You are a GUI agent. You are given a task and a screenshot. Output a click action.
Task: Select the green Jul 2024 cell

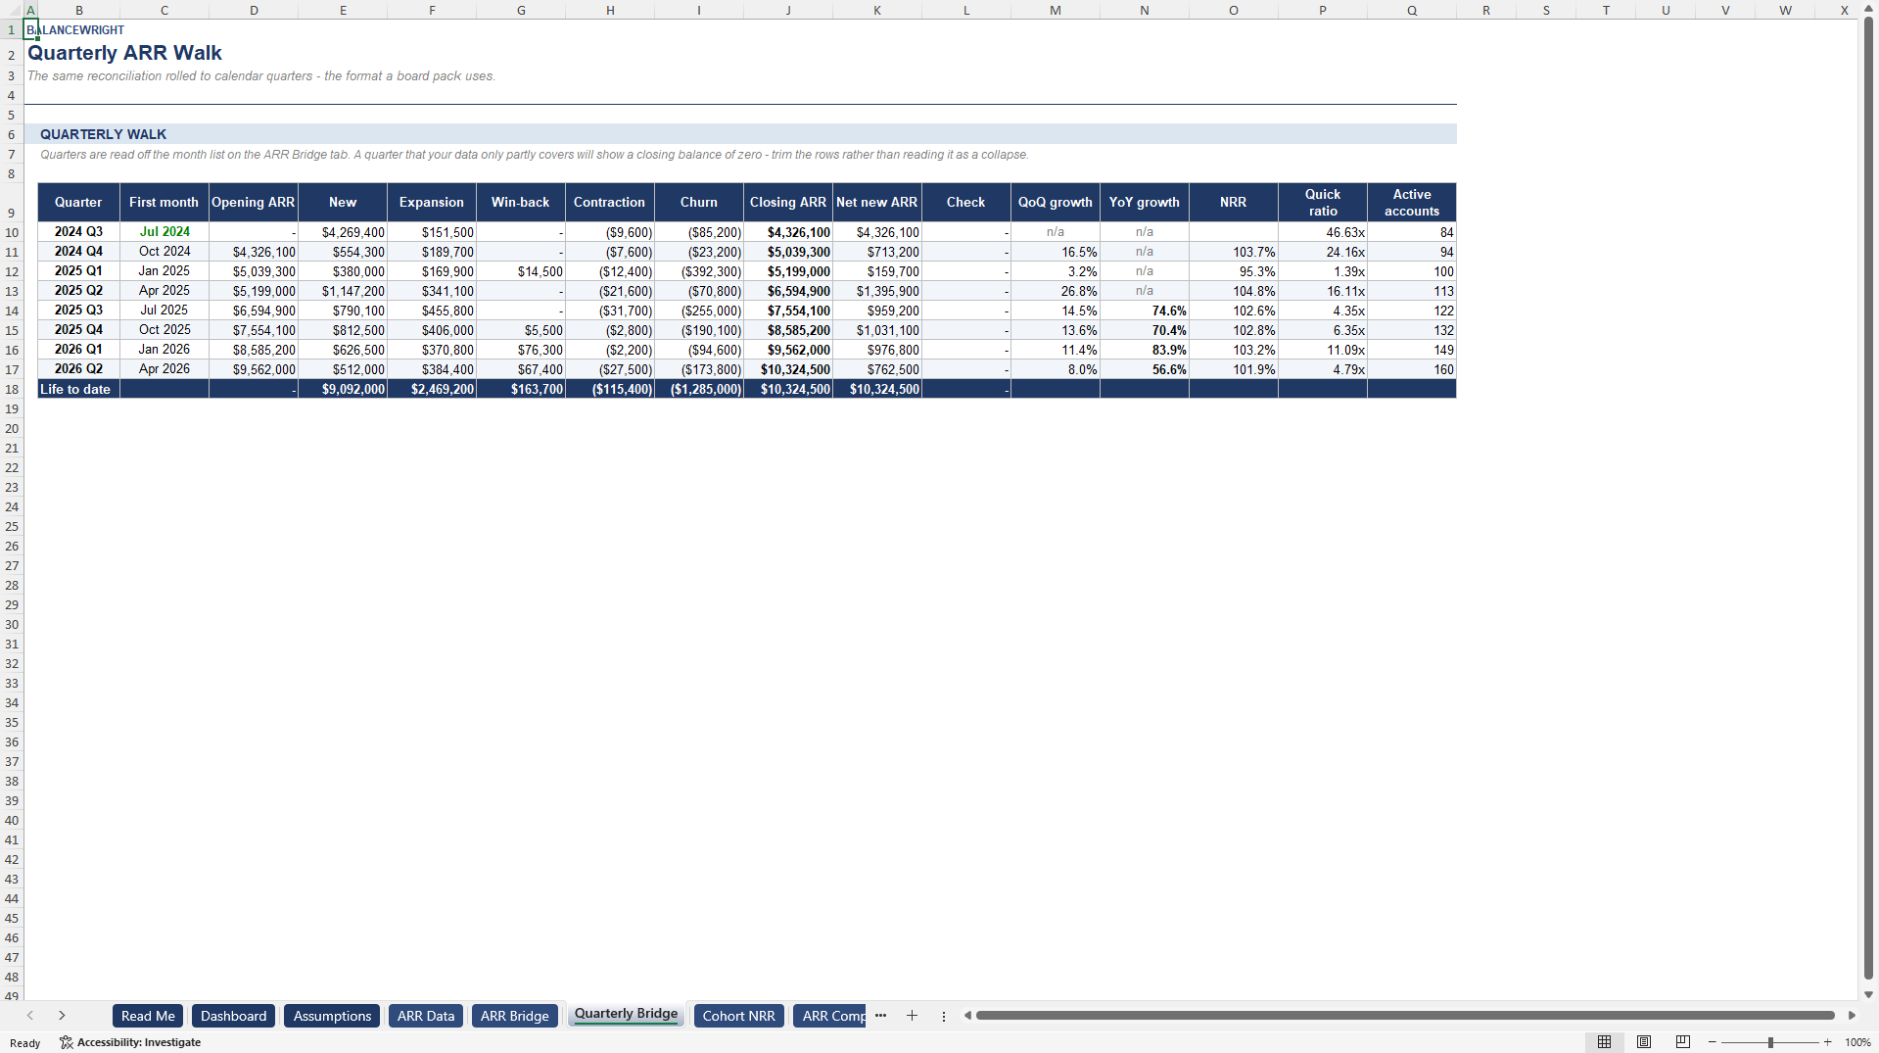coord(164,232)
